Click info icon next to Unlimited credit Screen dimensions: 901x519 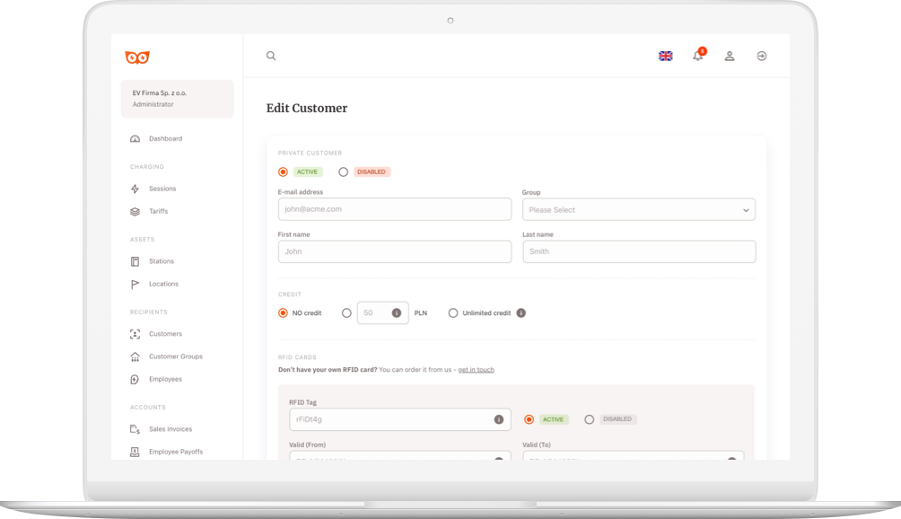click(x=520, y=313)
